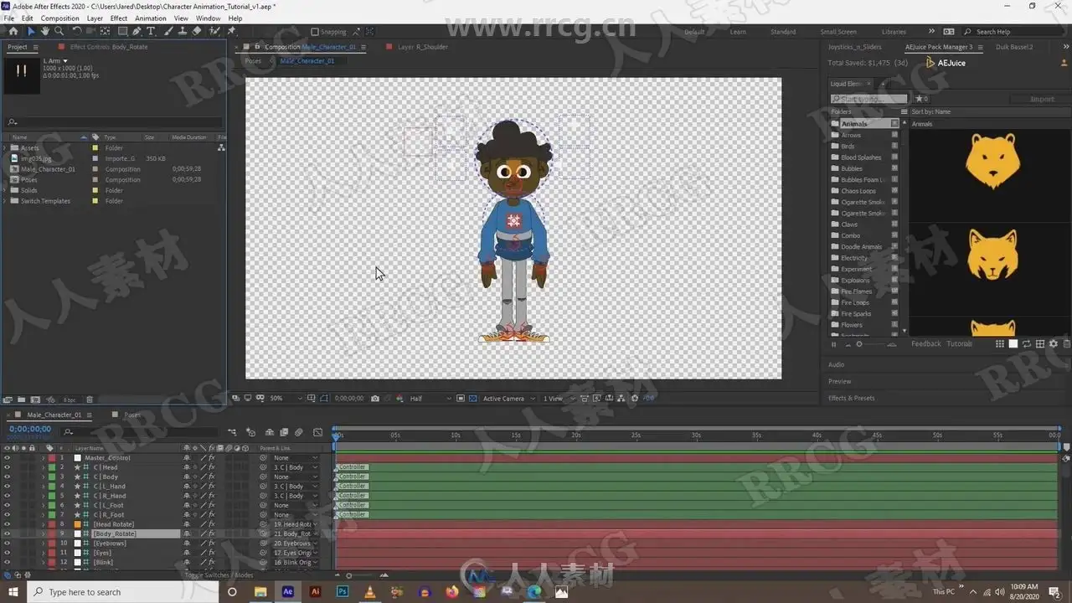
Task: Open the Active Camera view dropdown
Action: click(508, 399)
